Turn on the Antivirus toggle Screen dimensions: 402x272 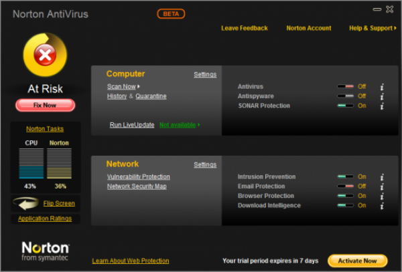pyautogui.click(x=345, y=86)
